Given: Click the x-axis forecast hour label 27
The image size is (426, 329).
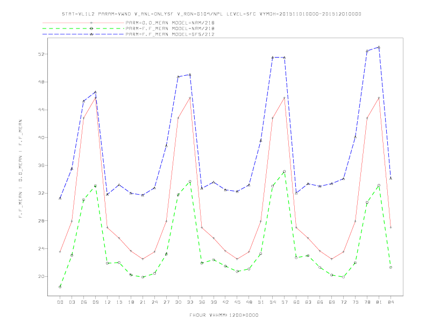Looking at the screenshot, I should [166, 302].
